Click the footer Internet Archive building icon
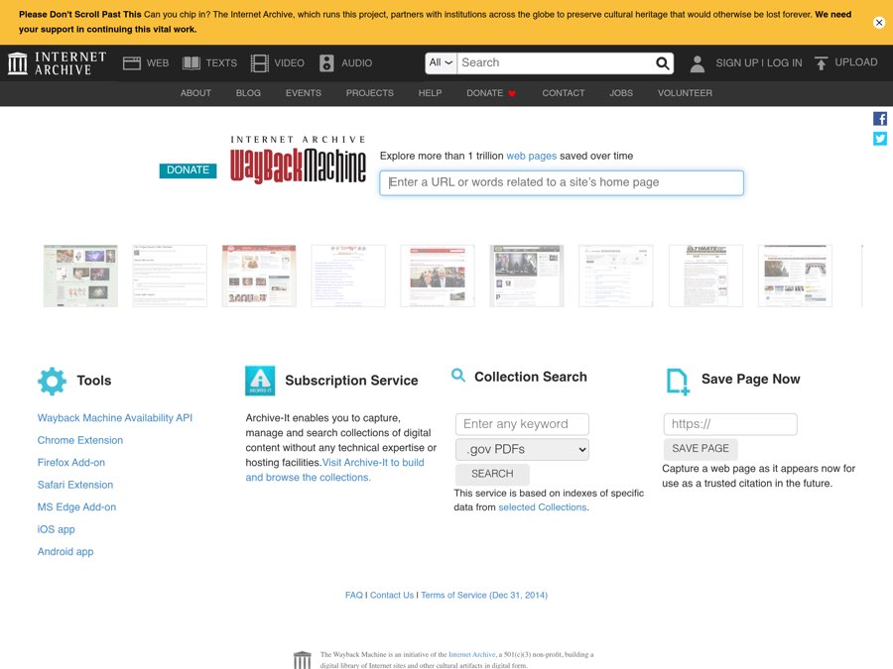Image resolution: width=893 pixels, height=669 pixels. point(303,660)
